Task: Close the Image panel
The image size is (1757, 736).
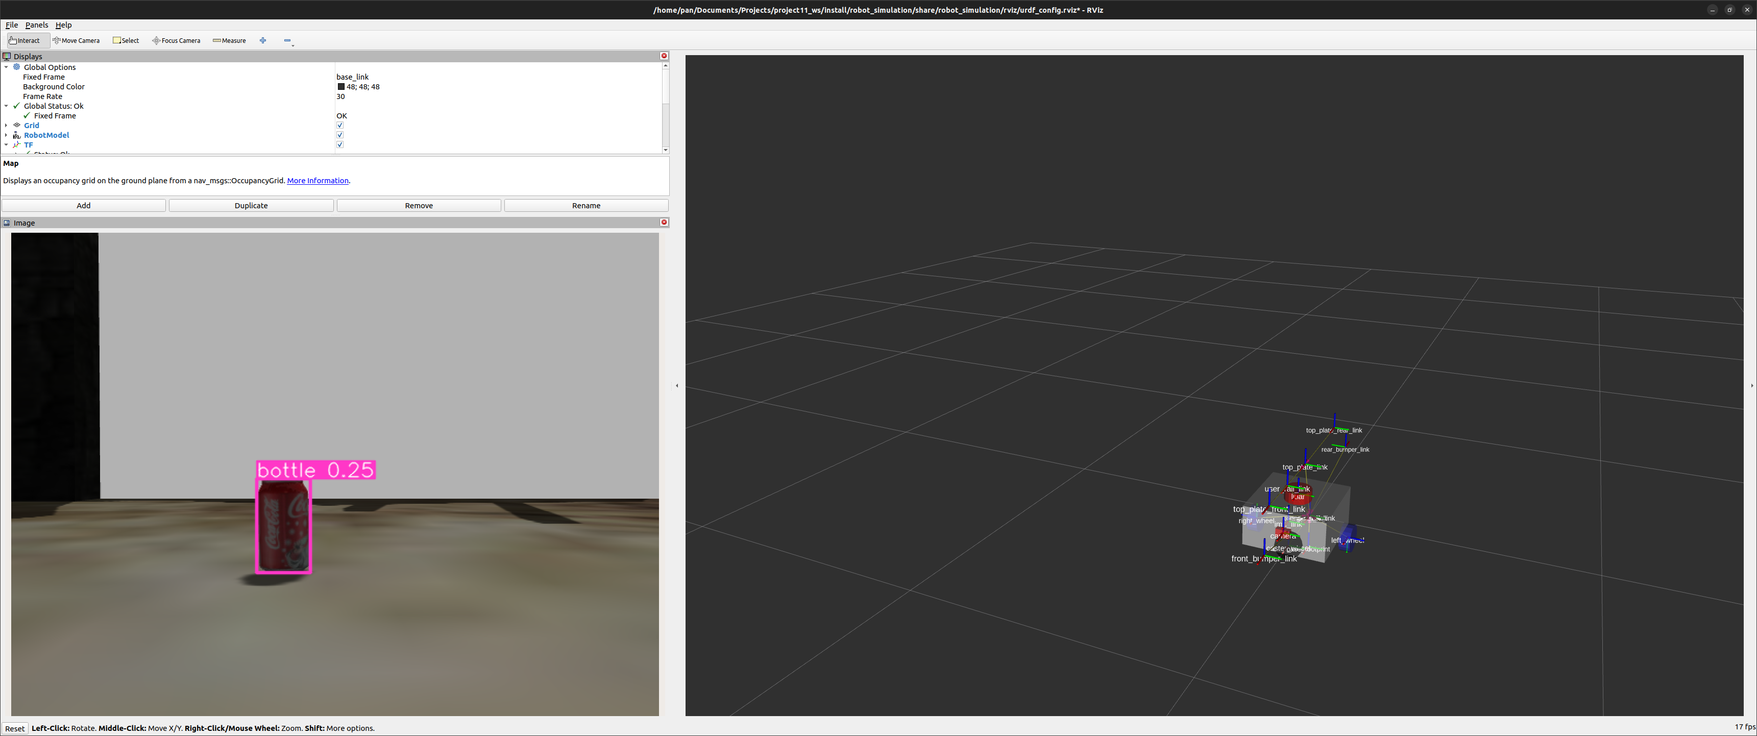Action: coord(664,223)
